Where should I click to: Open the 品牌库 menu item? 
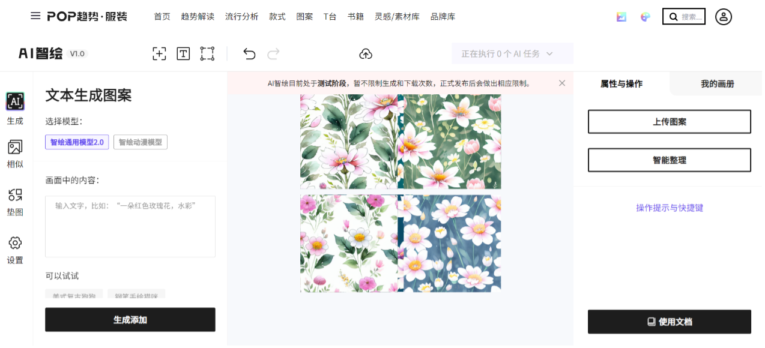pos(443,17)
